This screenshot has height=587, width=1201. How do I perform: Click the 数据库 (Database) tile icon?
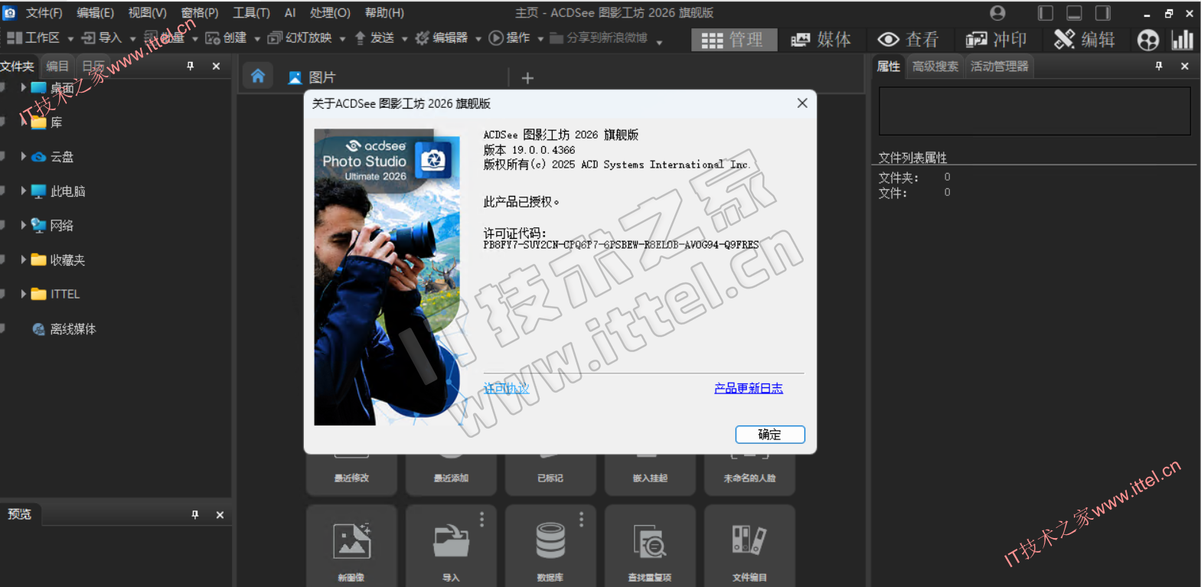pyautogui.click(x=550, y=540)
